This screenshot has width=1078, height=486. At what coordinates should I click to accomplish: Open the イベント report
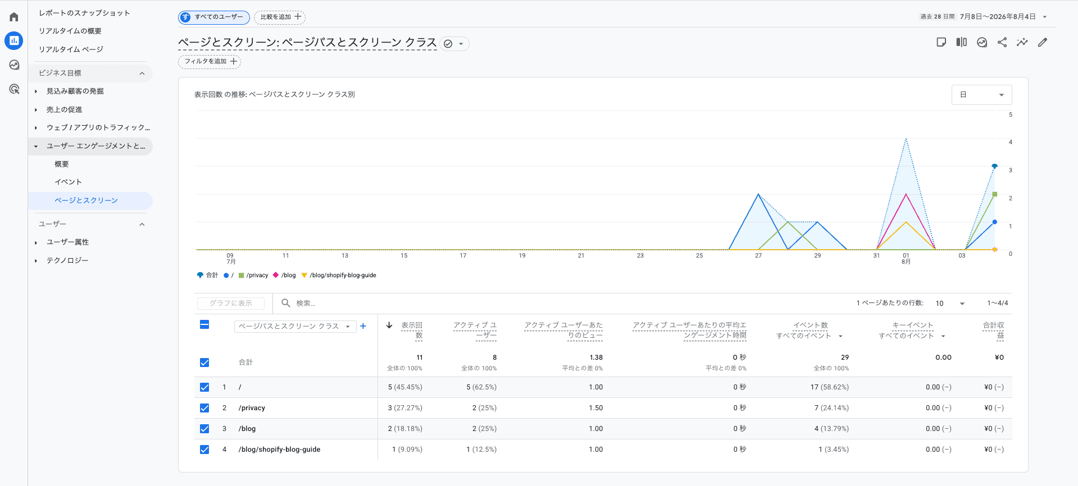[x=68, y=182]
